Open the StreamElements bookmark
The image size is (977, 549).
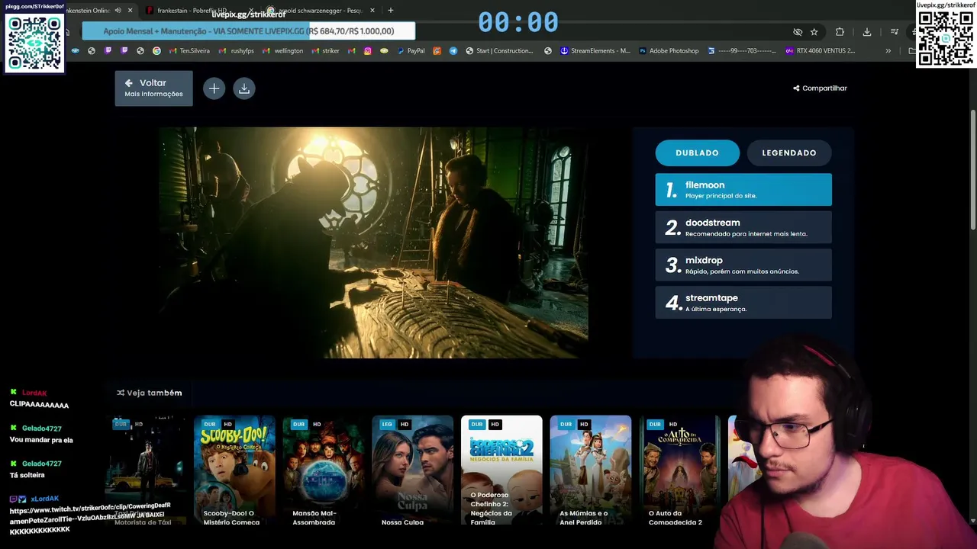(x=595, y=51)
